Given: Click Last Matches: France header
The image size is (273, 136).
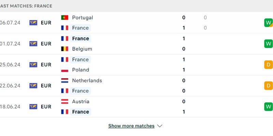Looking at the screenshot, I should [26, 6].
